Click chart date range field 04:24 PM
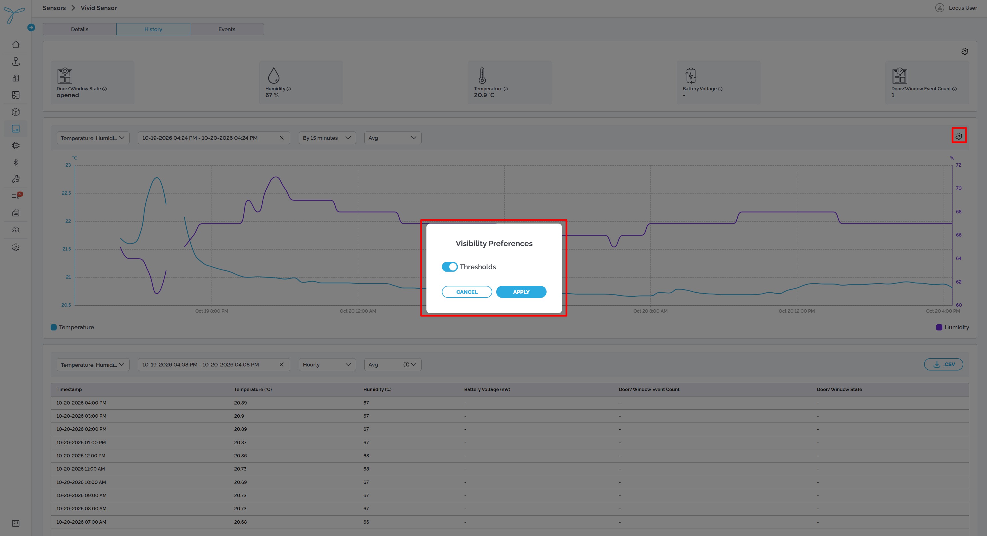Viewport: 987px width, 536px height. (213, 138)
